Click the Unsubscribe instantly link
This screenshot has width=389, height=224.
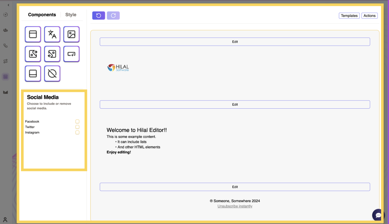pyautogui.click(x=235, y=206)
